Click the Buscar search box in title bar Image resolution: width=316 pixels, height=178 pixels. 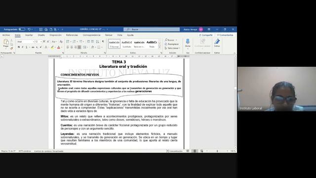(152, 30)
